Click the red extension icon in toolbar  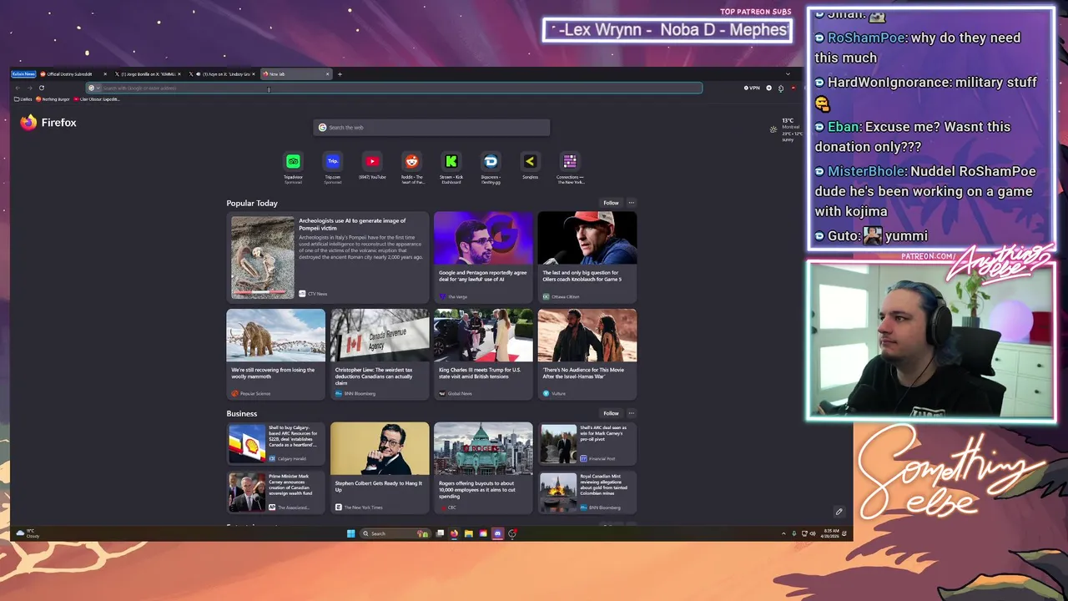793,88
